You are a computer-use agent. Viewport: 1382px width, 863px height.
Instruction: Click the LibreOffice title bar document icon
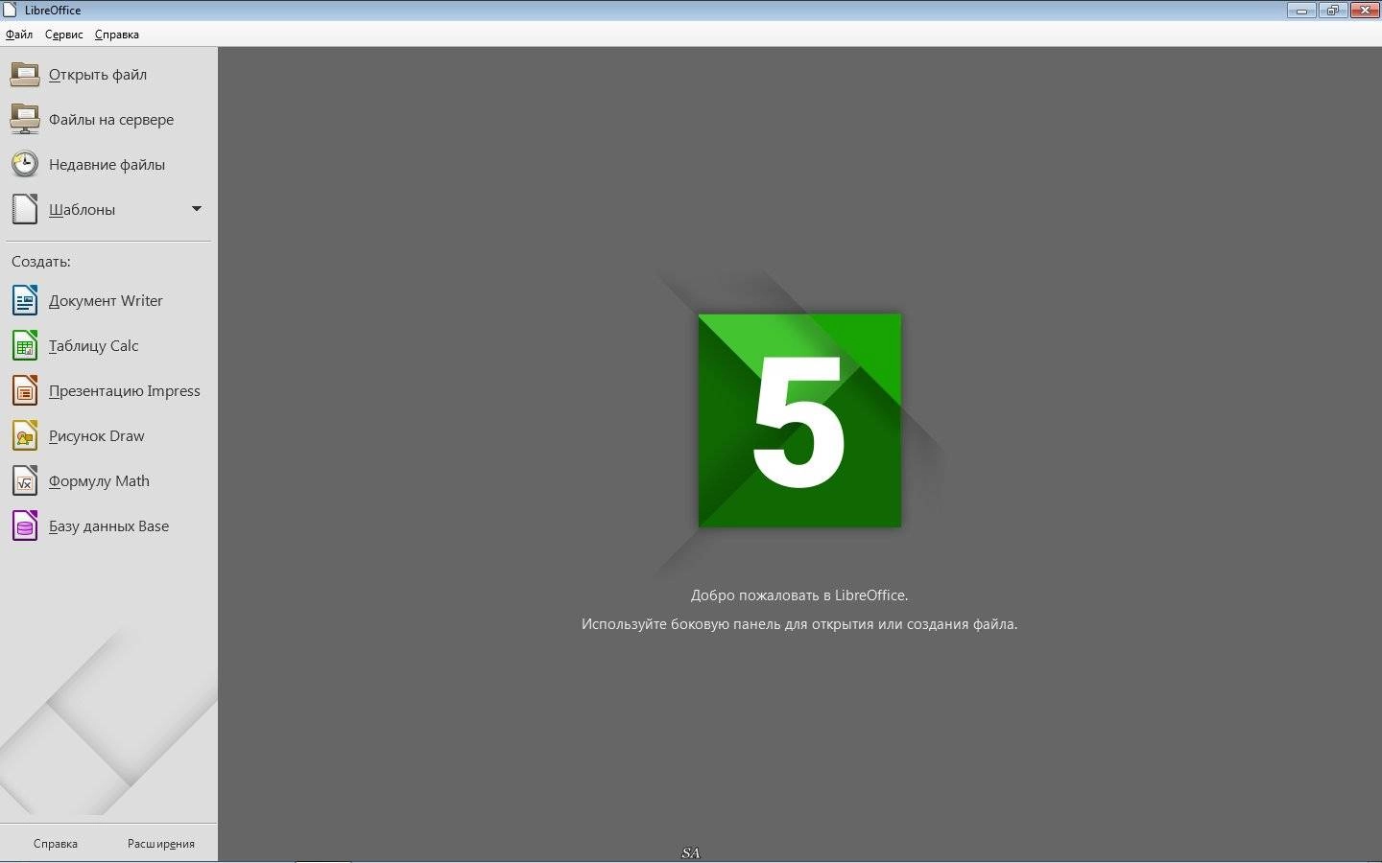[x=11, y=10]
